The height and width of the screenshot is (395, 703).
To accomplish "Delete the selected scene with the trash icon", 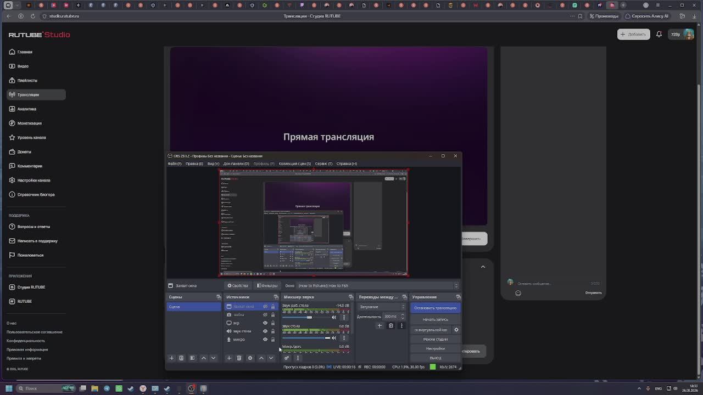I will [181, 358].
